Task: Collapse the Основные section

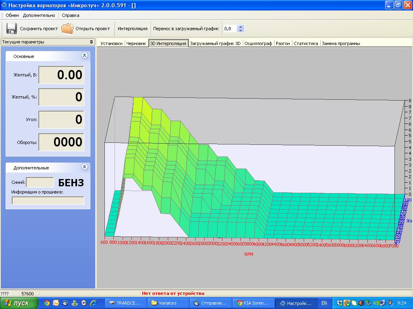Action: [84, 56]
